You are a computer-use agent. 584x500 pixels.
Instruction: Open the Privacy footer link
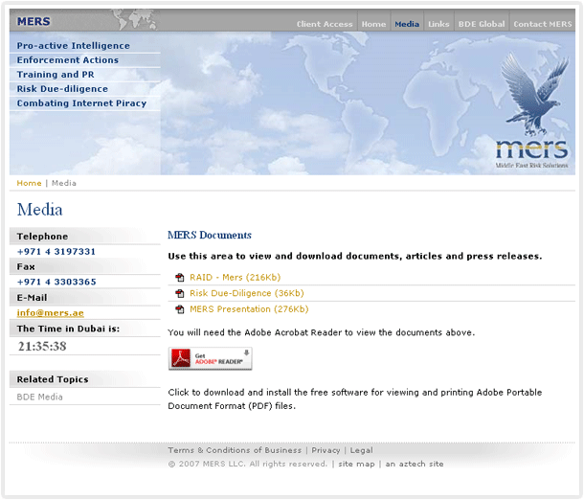click(x=326, y=450)
